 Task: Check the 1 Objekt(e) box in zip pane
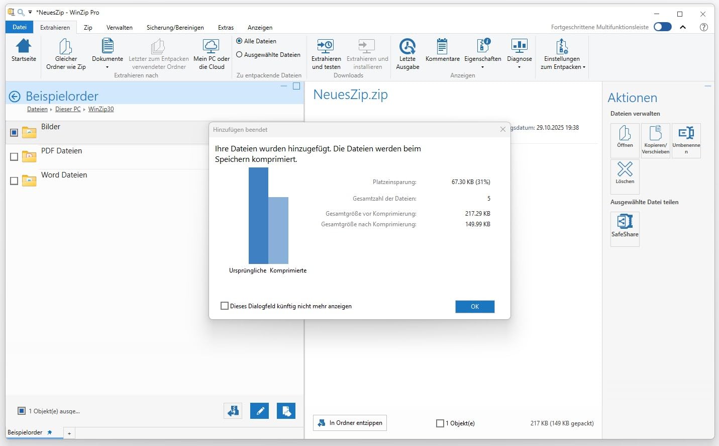click(440, 423)
